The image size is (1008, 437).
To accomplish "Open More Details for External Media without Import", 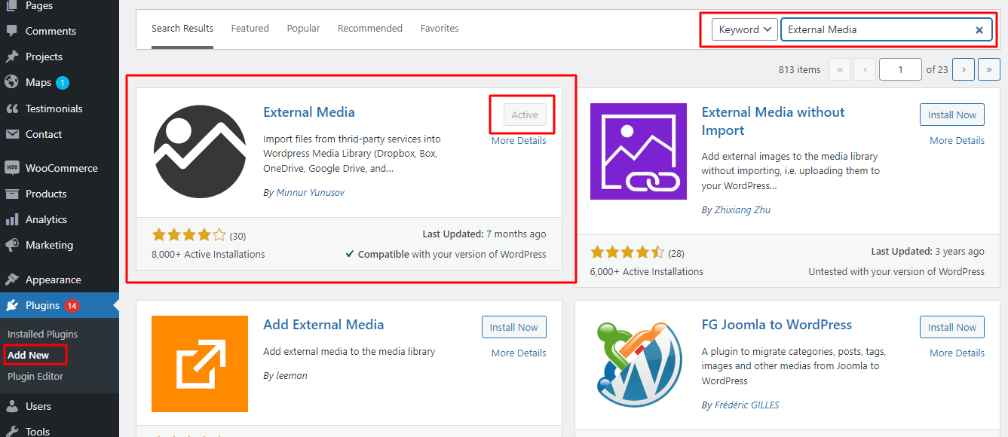I will click(x=957, y=140).
